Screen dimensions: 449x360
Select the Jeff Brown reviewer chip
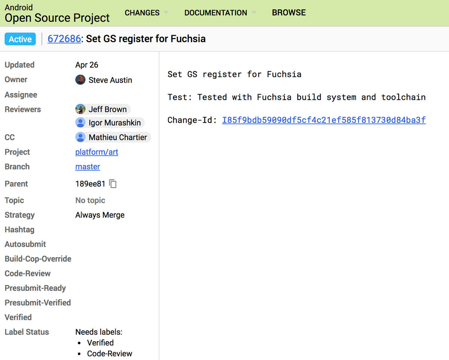(107, 109)
